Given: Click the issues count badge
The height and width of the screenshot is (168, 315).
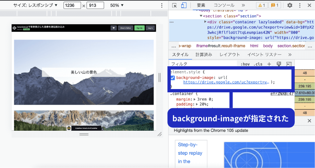Looking at the screenshot, I should (x=275, y=5).
